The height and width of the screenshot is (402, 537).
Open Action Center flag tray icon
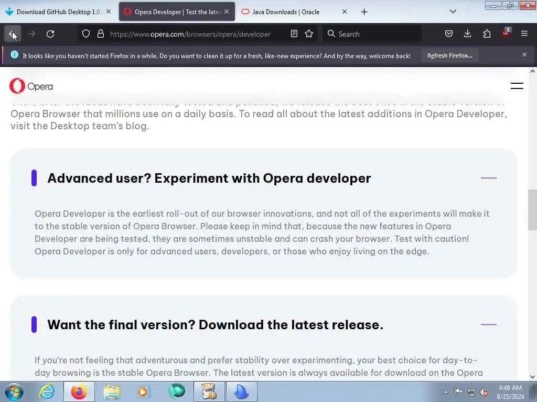click(x=458, y=392)
